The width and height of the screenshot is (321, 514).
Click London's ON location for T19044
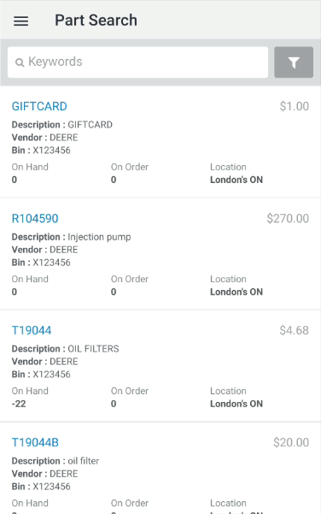(236, 404)
